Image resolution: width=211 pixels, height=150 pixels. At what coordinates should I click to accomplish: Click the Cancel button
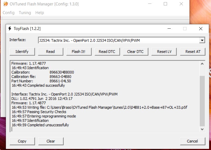click(193, 141)
